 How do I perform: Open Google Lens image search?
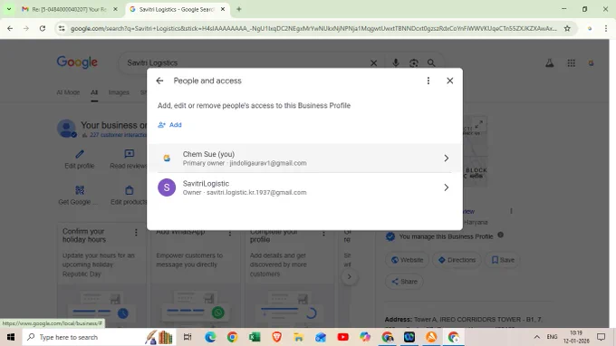414,62
